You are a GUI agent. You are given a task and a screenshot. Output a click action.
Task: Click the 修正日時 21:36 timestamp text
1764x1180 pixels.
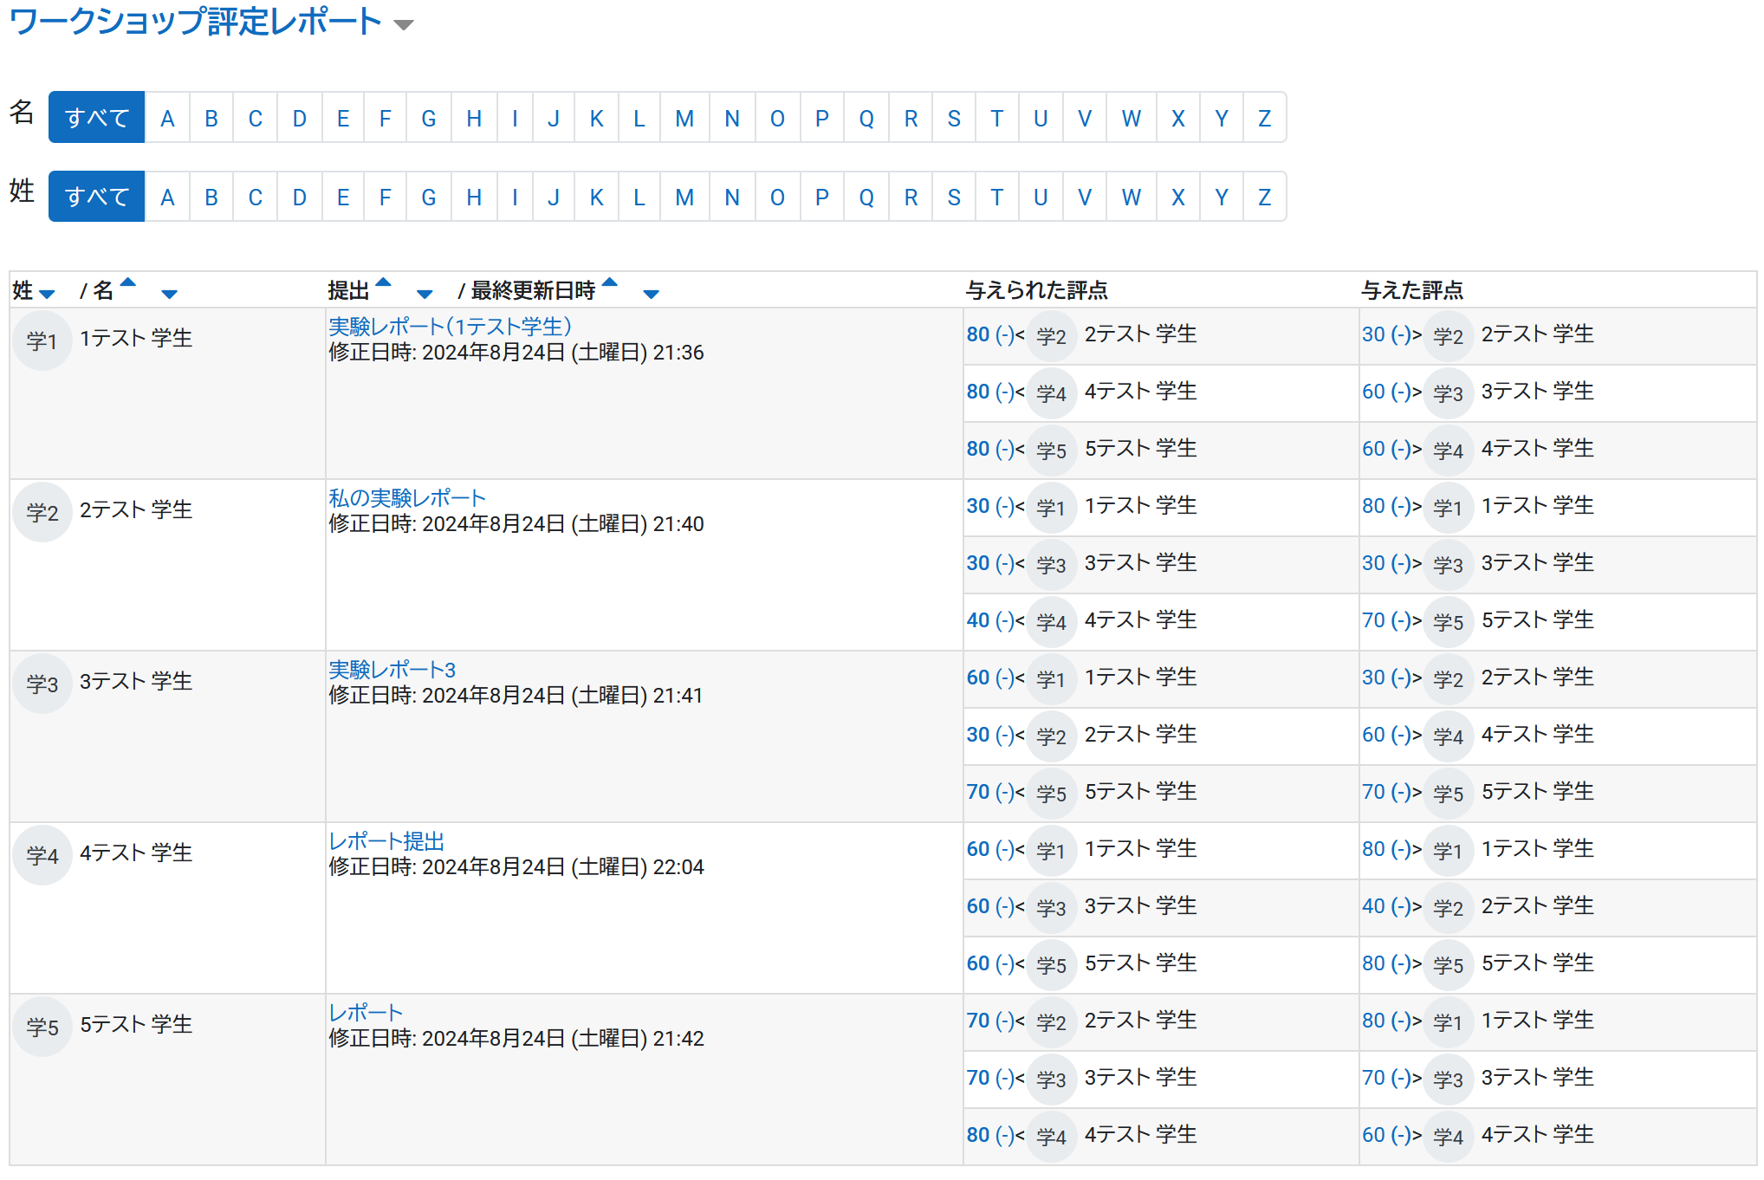(516, 353)
